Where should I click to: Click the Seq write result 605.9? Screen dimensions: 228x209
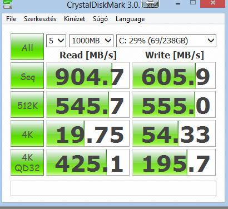(x=174, y=76)
